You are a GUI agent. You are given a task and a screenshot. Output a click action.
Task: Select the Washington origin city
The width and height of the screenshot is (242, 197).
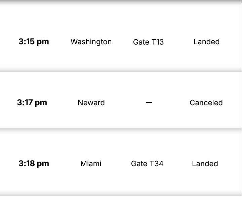(91, 42)
